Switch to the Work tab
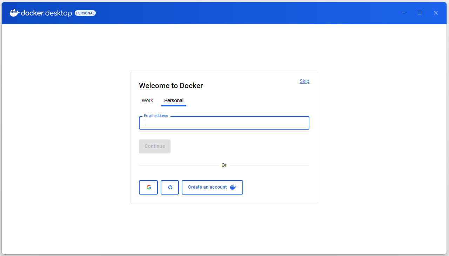Viewport: 449px width, 256px height. [147, 100]
